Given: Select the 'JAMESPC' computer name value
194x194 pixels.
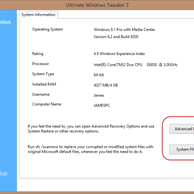Looking at the screenshot, I should click(102, 105).
